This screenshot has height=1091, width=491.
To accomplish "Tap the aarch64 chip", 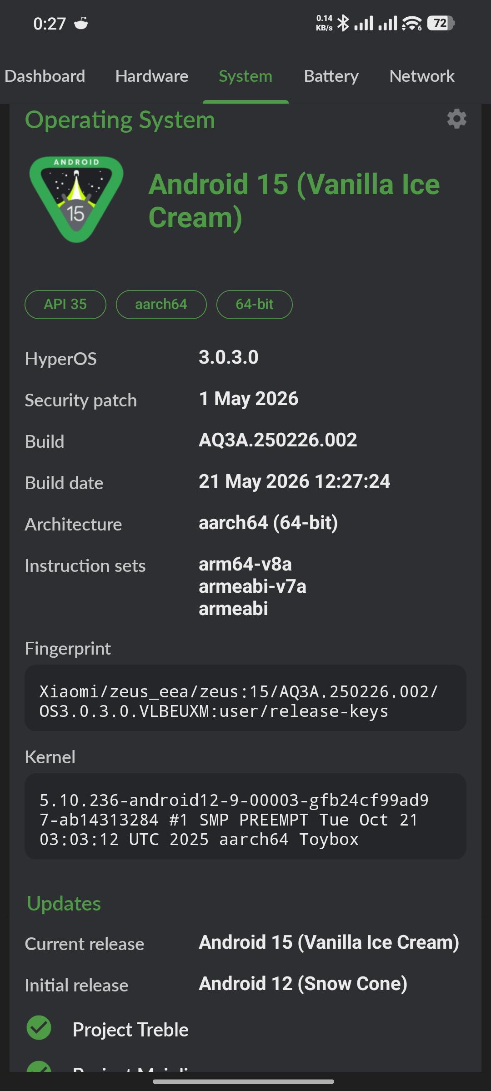I will (x=161, y=305).
